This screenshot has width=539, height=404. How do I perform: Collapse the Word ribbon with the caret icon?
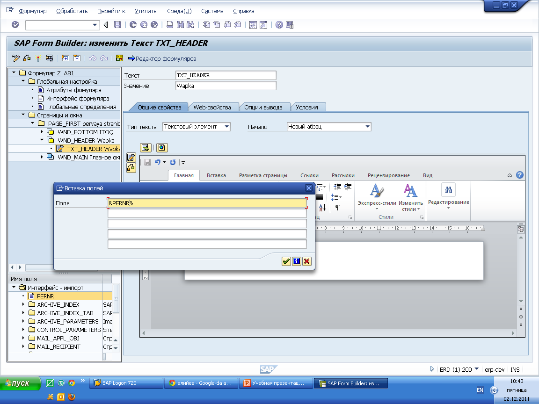click(x=510, y=175)
